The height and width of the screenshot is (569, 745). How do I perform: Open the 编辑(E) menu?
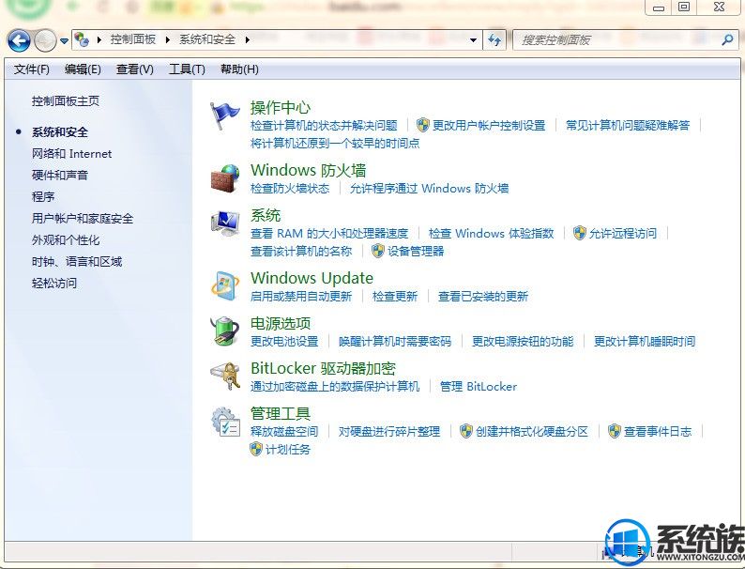pos(83,69)
